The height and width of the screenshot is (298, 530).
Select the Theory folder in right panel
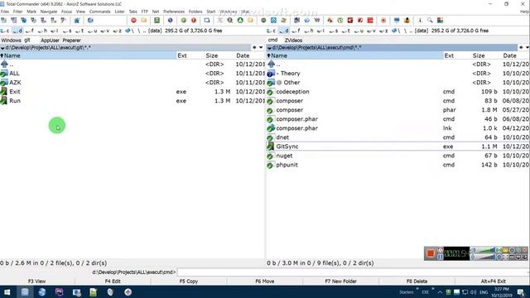(397, 74)
